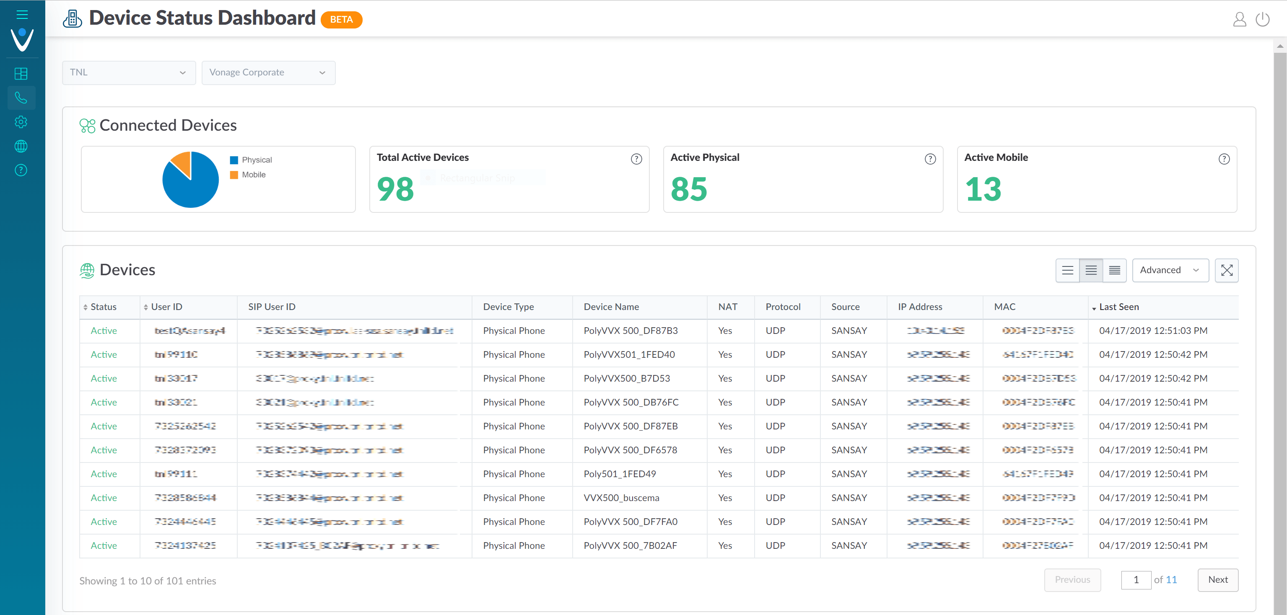The width and height of the screenshot is (1287, 615).
Task: Expand the Devices table to fullscreen
Action: pos(1227,270)
